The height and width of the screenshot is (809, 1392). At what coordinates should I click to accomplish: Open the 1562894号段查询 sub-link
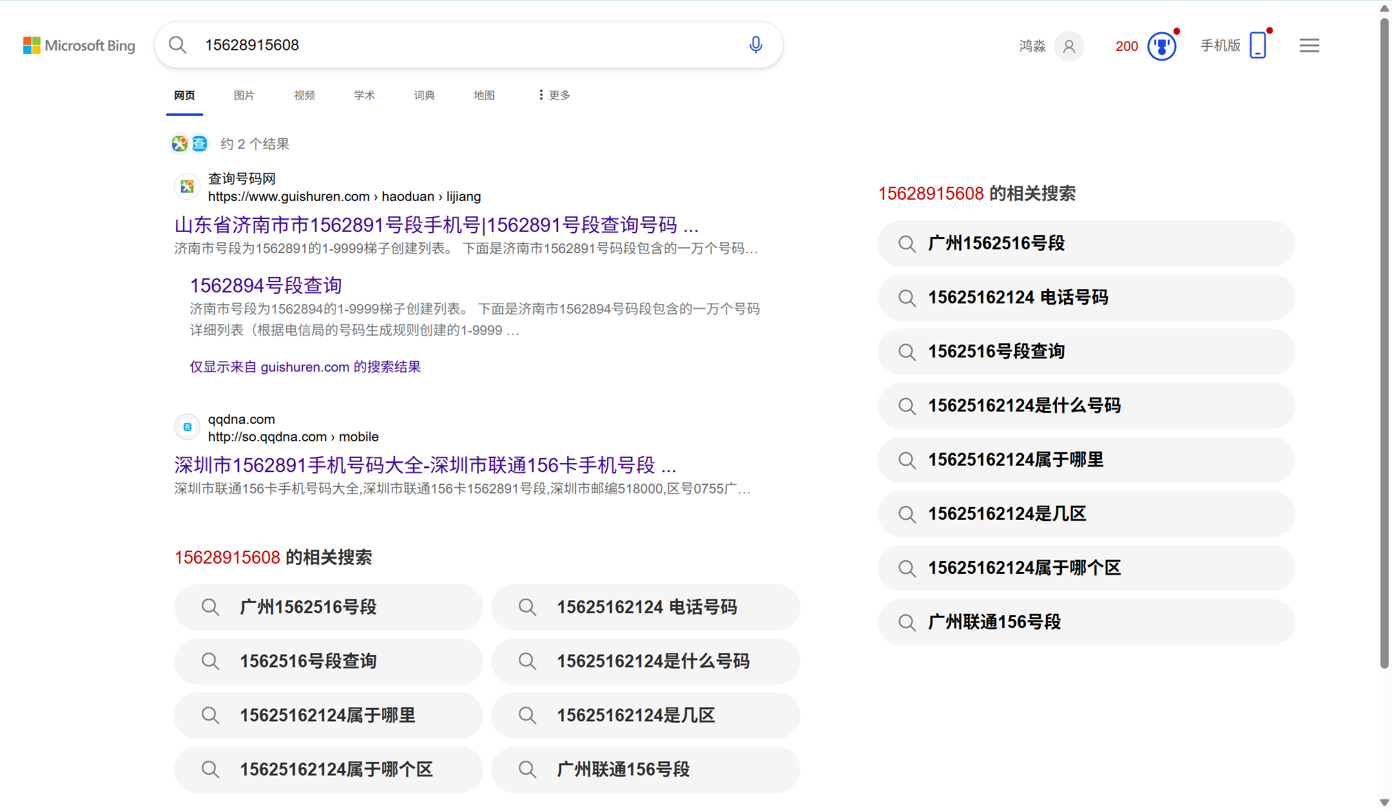[x=266, y=285]
